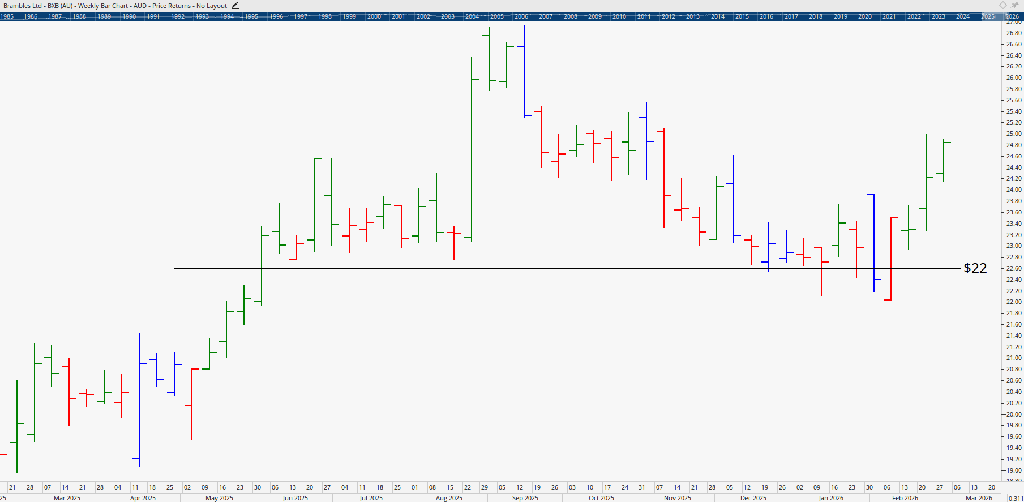This screenshot has height=502, width=1024.
Task: Select 2020 on the year timeline strip
Action: point(865,16)
